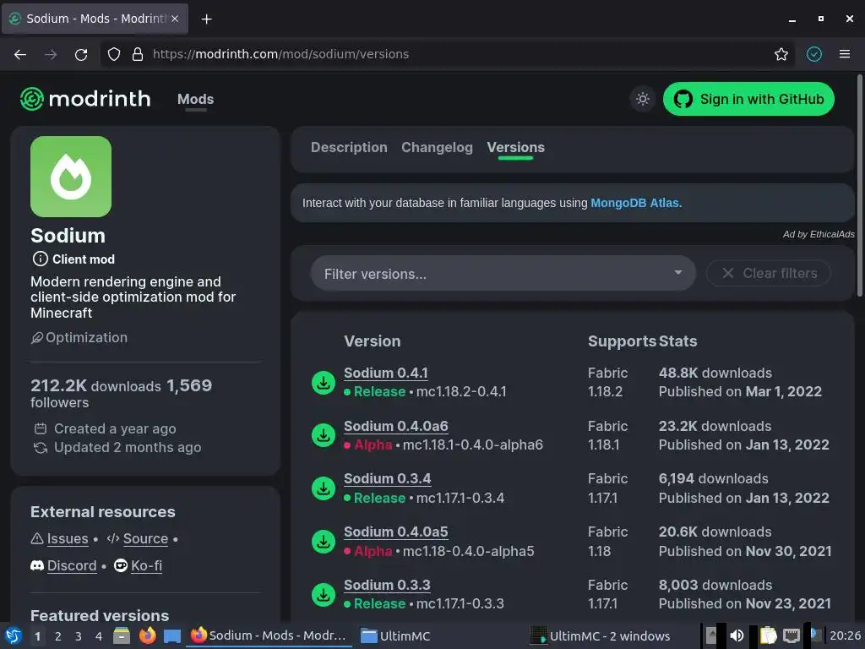This screenshot has width=865, height=649.
Task: Open the Sodium 0.4.0a6 version link
Action: coord(395,426)
